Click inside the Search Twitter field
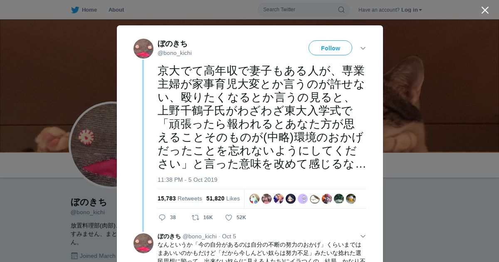 tap(299, 10)
